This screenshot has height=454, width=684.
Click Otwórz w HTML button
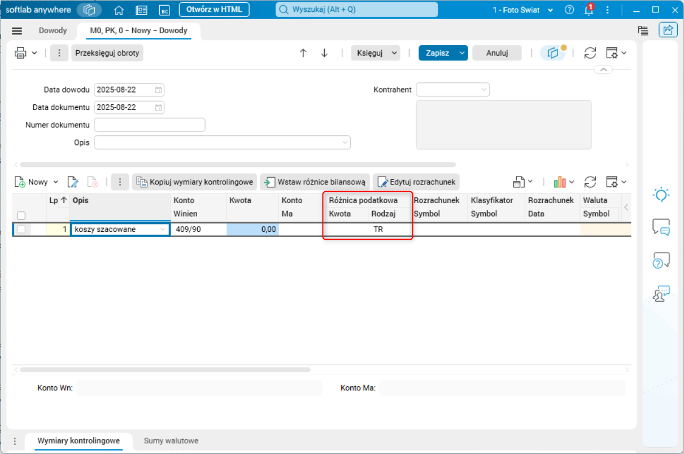click(214, 10)
